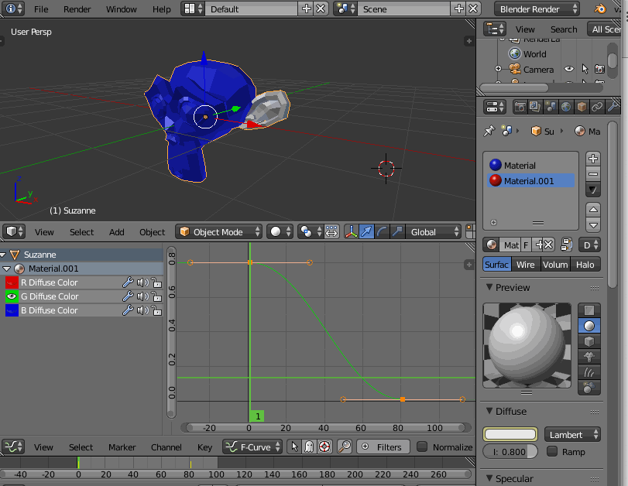Select the translate manipulator arrow
This screenshot has width=628, height=486.
(366, 232)
